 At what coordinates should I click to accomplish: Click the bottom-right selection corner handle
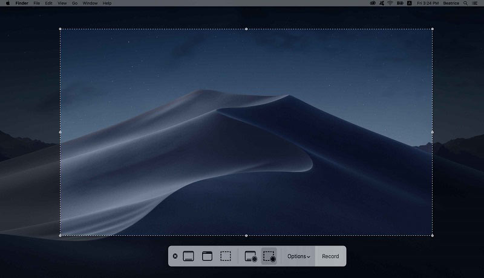pyautogui.click(x=433, y=236)
